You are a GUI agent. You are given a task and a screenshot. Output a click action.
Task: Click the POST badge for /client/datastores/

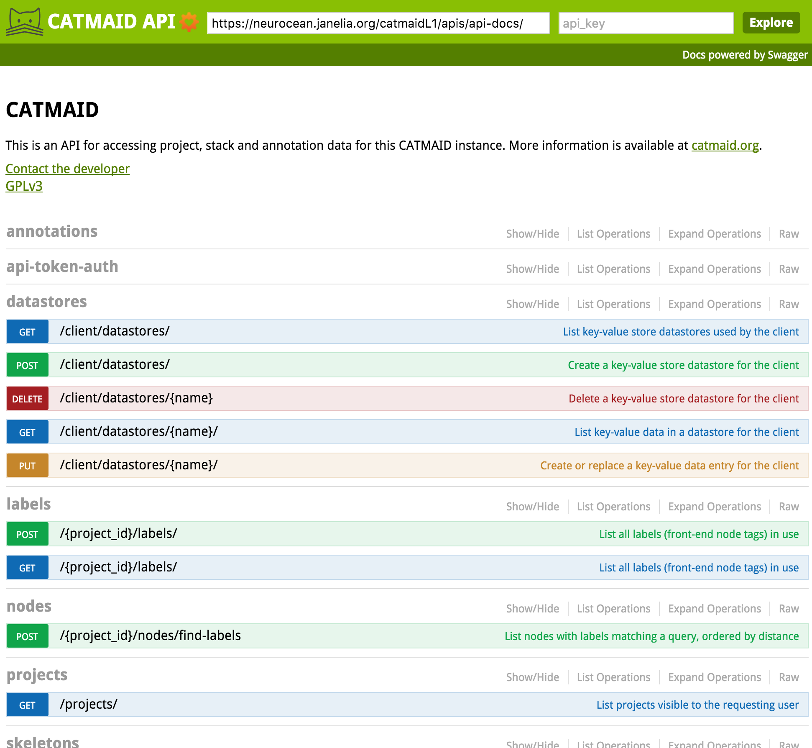click(x=27, y=365)
